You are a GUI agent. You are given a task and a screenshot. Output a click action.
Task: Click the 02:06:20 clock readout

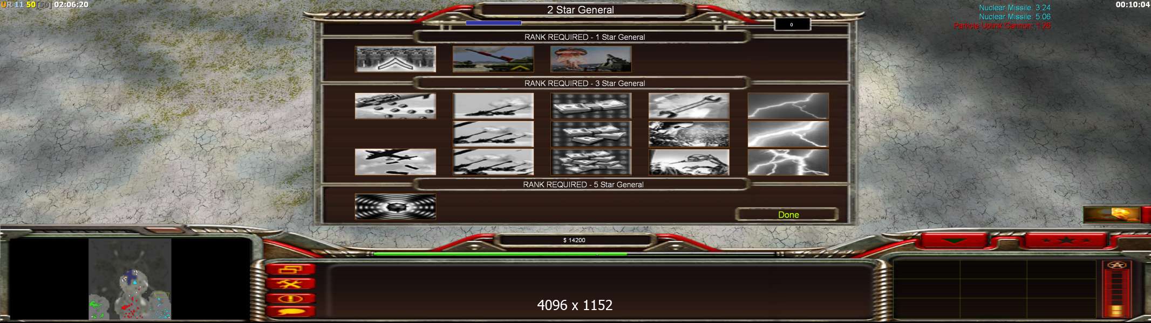pos(71,4)
